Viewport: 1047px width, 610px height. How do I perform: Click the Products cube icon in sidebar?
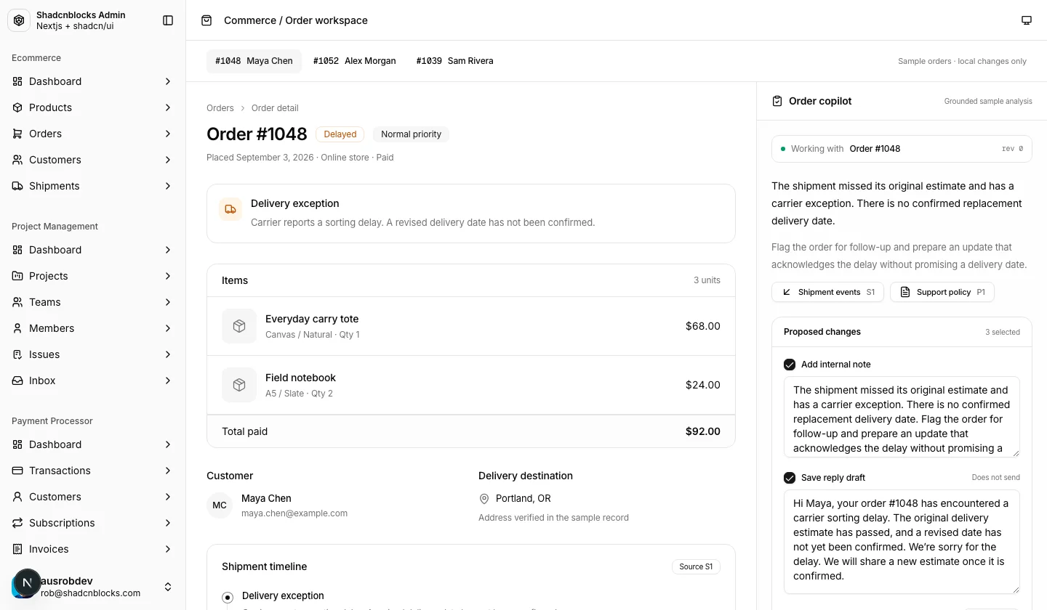point(17,107)
